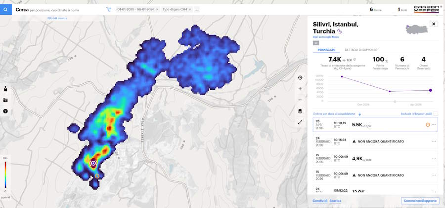The height and width of the screenshot is (208, 445).
Task: Select the 24 Febbraio 2026 plume row
Action: click(375, 141)
